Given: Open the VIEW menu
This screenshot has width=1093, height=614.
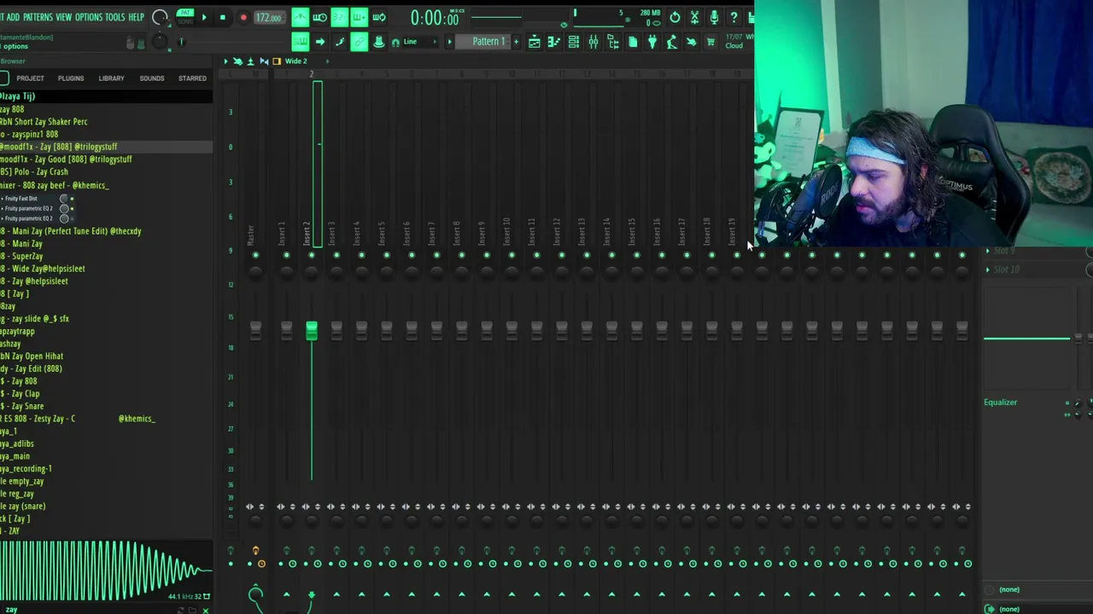Looking at the screenshot, I should (x=64, y=17).
